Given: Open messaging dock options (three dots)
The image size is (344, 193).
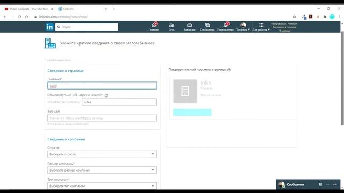Looking at the screenshot, I should 328,184.
